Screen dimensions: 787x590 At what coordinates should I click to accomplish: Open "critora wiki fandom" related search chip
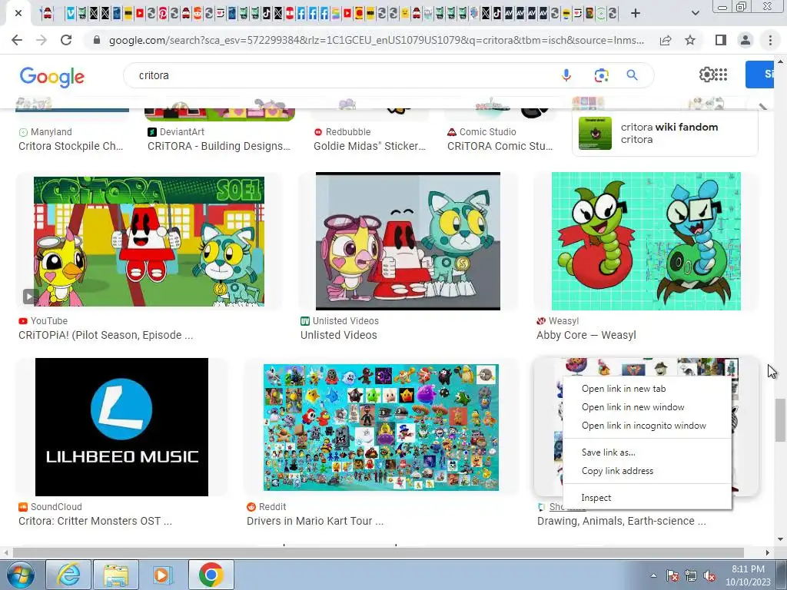coord(665,134)
